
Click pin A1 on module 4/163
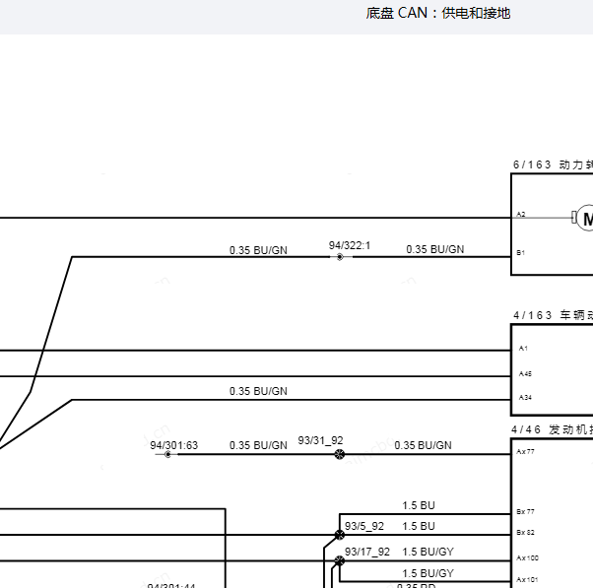click(x=523, y=349)
